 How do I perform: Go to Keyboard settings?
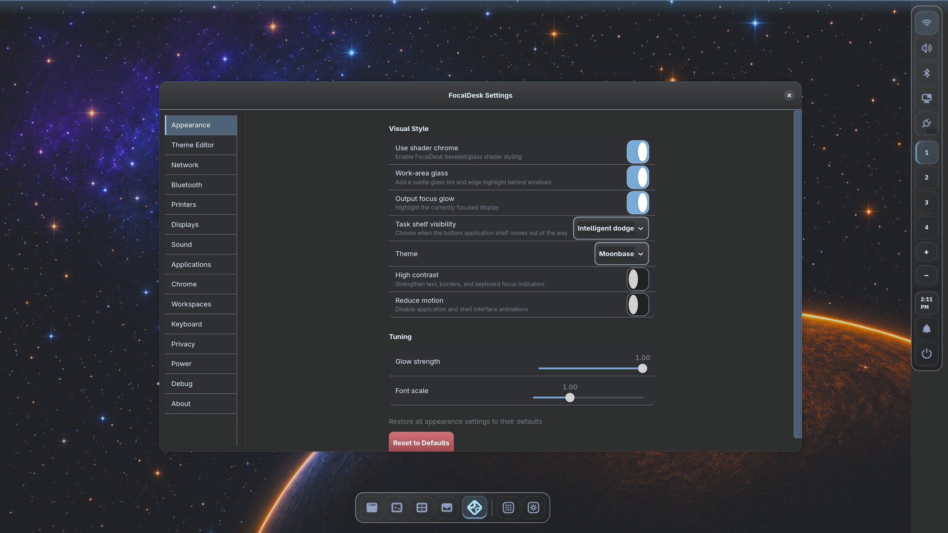pyautogui.click(x=201, y=324)
